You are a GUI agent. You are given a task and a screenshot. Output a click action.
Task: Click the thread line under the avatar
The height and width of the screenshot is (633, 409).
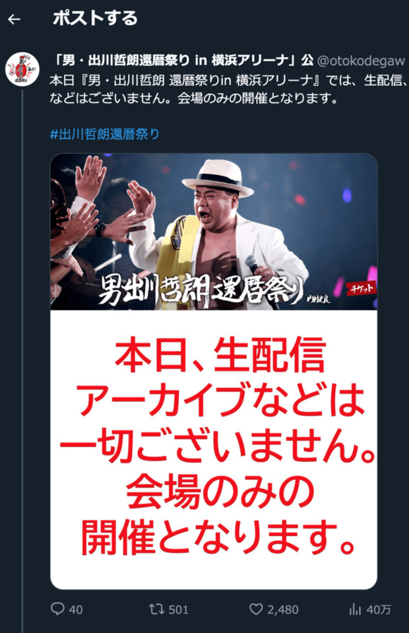tap(22, 359)
